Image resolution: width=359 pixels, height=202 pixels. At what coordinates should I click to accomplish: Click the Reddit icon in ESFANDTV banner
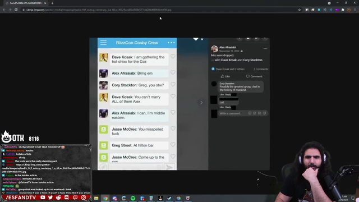click(x=58, y=198)
